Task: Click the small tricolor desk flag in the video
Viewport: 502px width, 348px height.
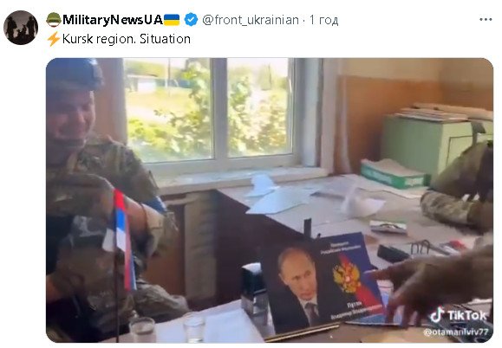Action: click(x=123, y=240)
